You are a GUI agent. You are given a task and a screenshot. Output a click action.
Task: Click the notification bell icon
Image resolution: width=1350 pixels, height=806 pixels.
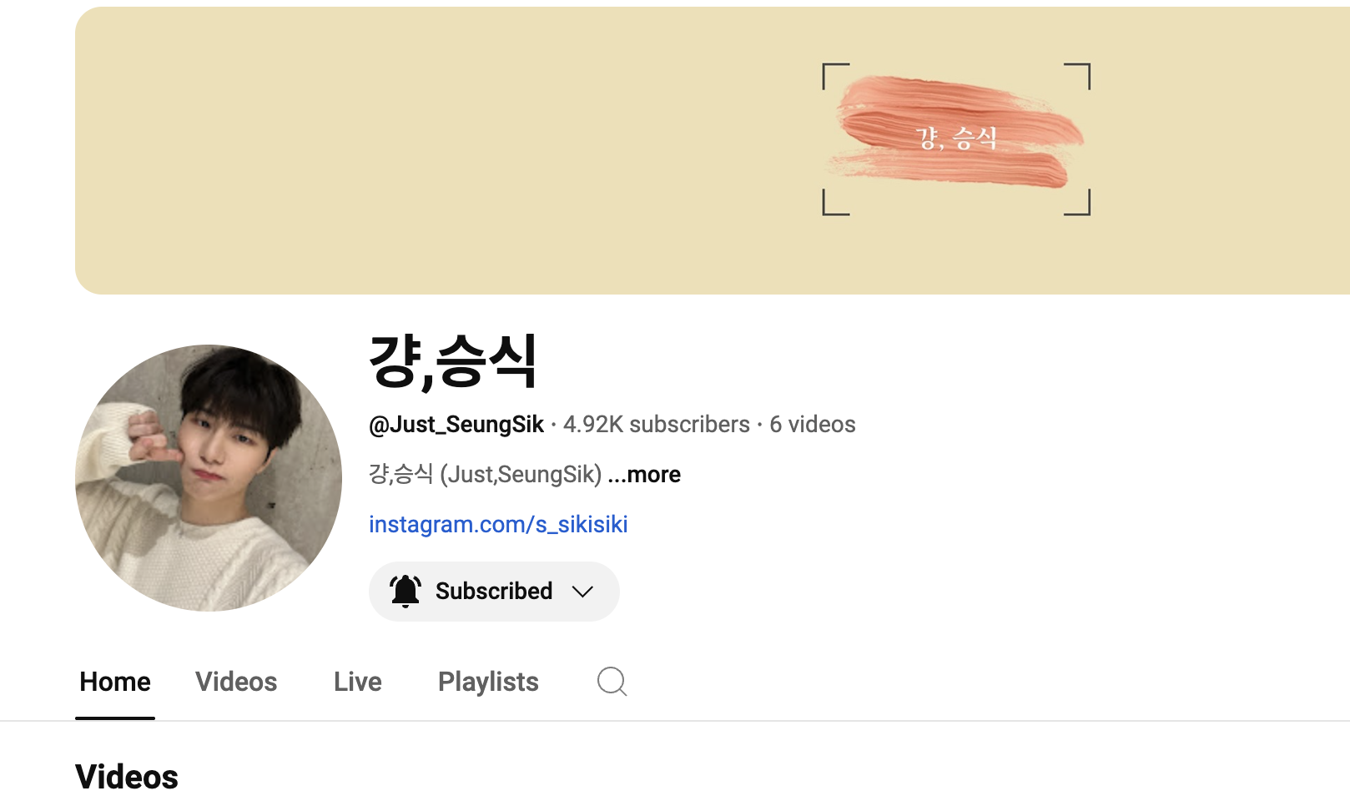tap(406, 591)
